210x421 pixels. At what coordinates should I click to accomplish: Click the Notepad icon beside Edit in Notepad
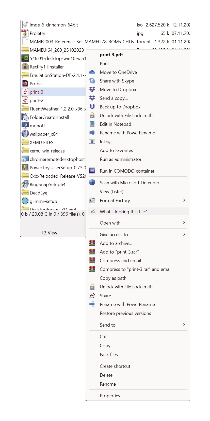[92, 124]
